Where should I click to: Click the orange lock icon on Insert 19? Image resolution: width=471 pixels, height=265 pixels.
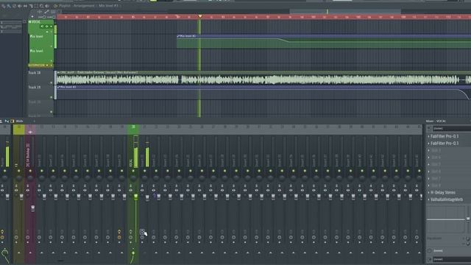point(119,232)
